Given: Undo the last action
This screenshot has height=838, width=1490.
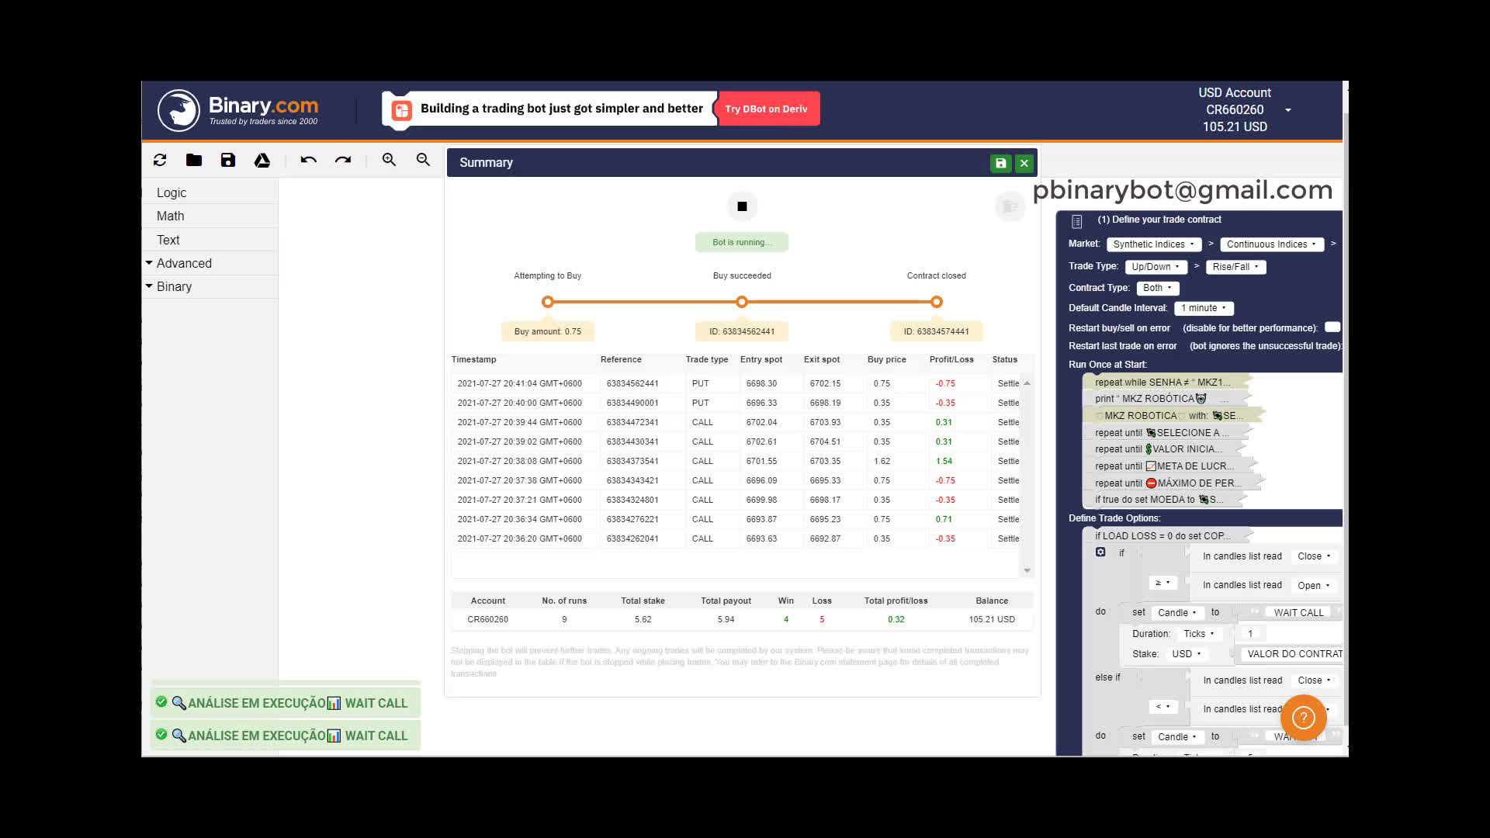Looking at the screenshot, I should tap(308, 159).
